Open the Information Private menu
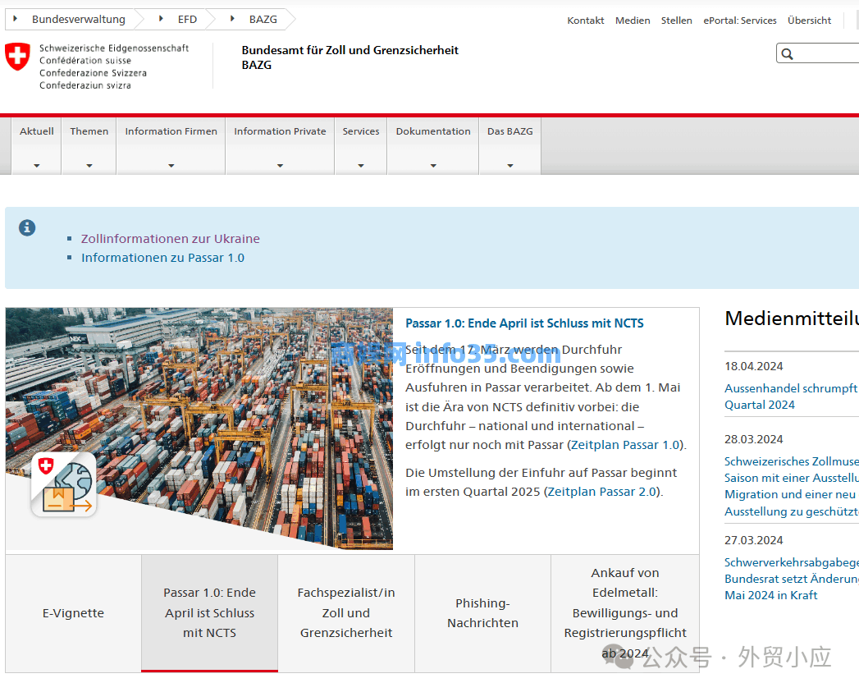The height and width of the screenshot is (692, 859). pos(280,145)
